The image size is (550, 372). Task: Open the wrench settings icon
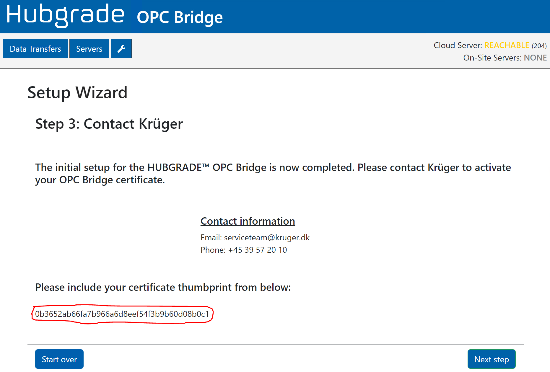click(121, 49)
